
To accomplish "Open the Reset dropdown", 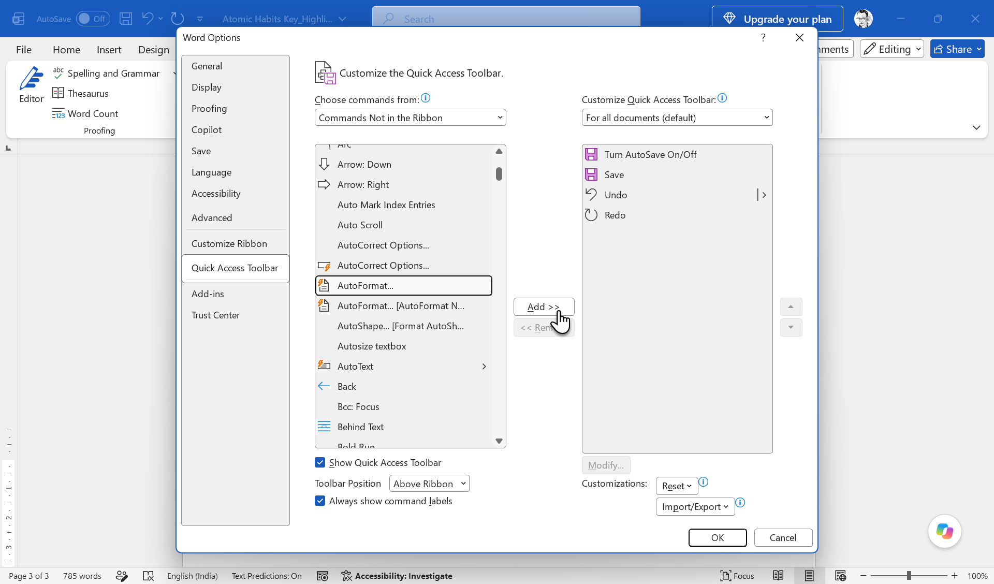I will 677,486.
